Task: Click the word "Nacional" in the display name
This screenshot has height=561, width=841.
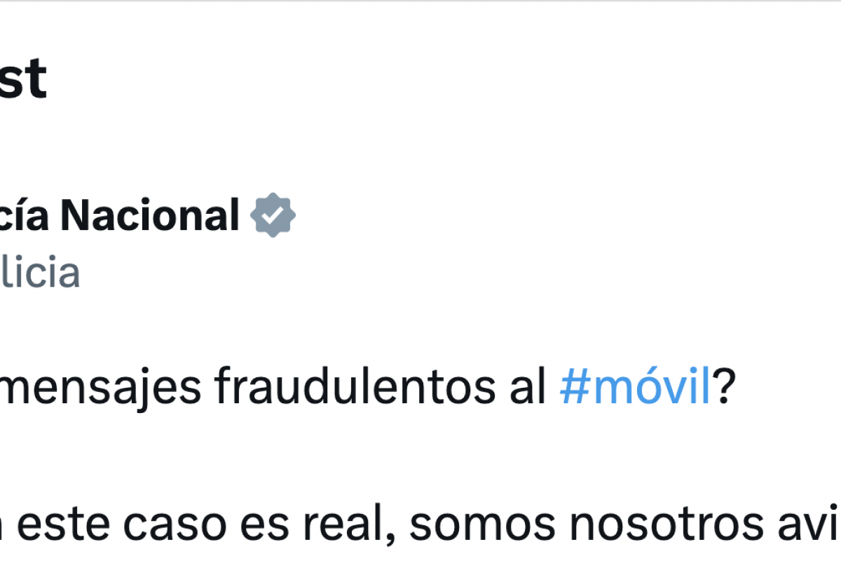Action: 150,215
